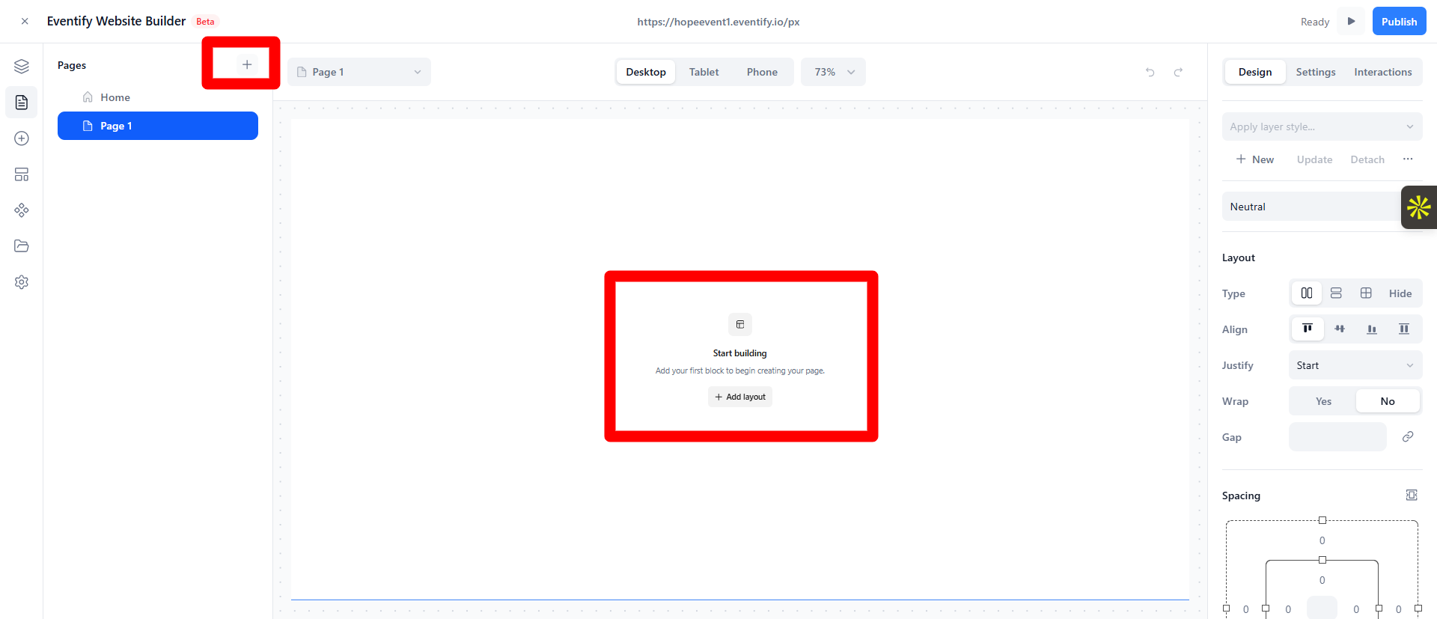Viewport: 1437px width, 619px height.
Task: Click the Beta badge
Action: pyautogui.click(x=205, y=22)
